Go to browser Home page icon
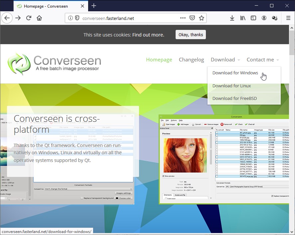Screen dimensions: 295x235 click(x=39, y=18)
